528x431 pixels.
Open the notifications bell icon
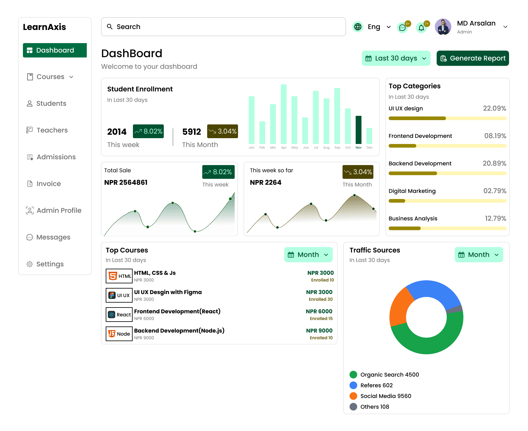(421, 28)
